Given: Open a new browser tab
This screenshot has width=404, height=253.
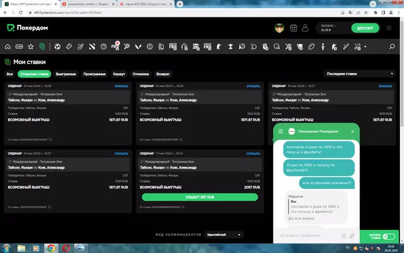Looking at the screenshot, I should (x=180, y=4).
